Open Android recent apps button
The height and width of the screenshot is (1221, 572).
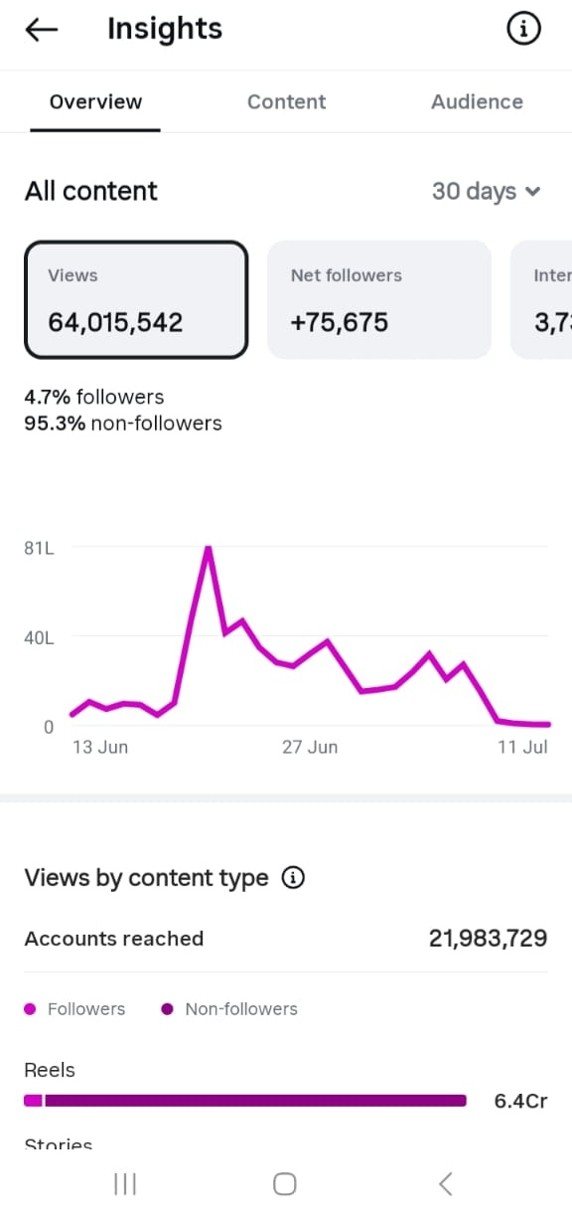(x=125, y=1183)
